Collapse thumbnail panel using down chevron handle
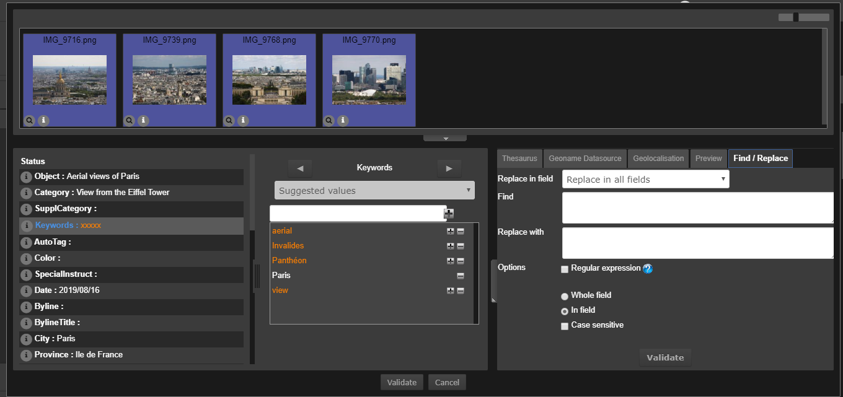 [445, 137]
